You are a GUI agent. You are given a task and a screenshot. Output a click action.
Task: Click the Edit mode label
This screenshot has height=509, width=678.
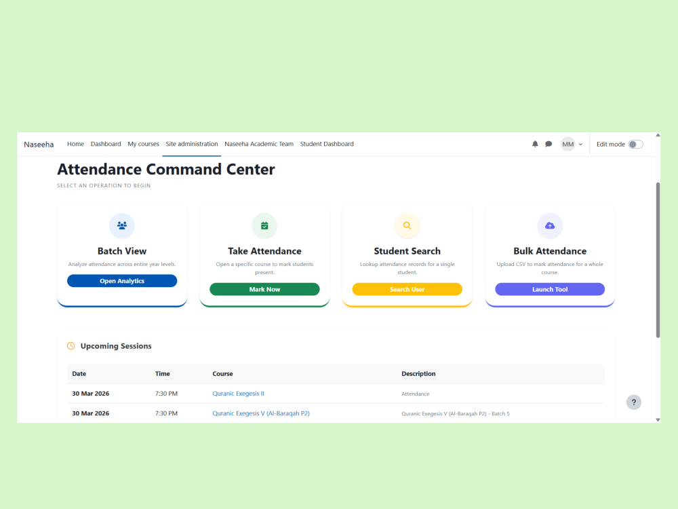click(611, 144)
